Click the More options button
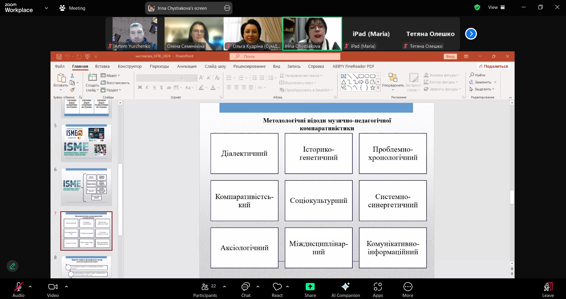 (x=408, y=290)
